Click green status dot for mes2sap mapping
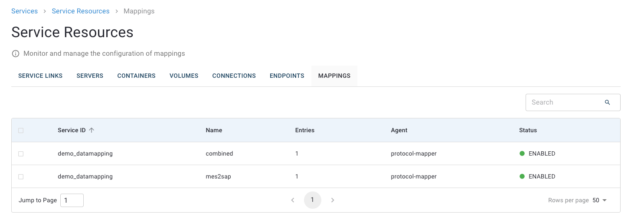This screenshot has width=621, height=223. pos(522,176)
